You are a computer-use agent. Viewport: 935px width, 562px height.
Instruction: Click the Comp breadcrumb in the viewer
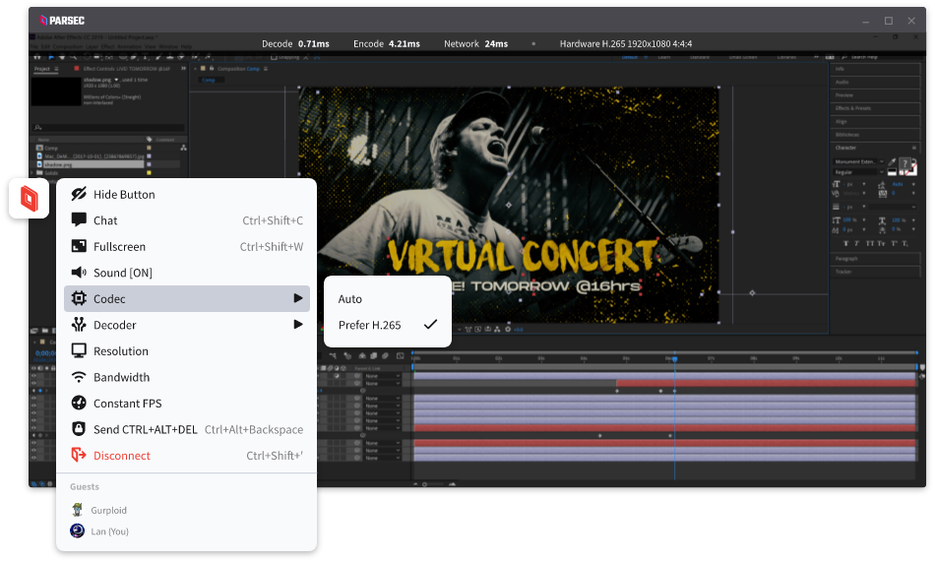click(x=208, y=80)
